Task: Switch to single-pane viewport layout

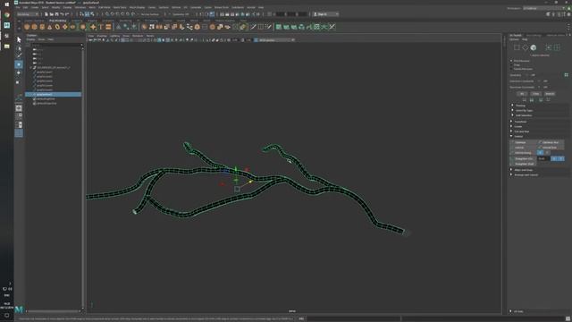Action: tap(19, 108)
